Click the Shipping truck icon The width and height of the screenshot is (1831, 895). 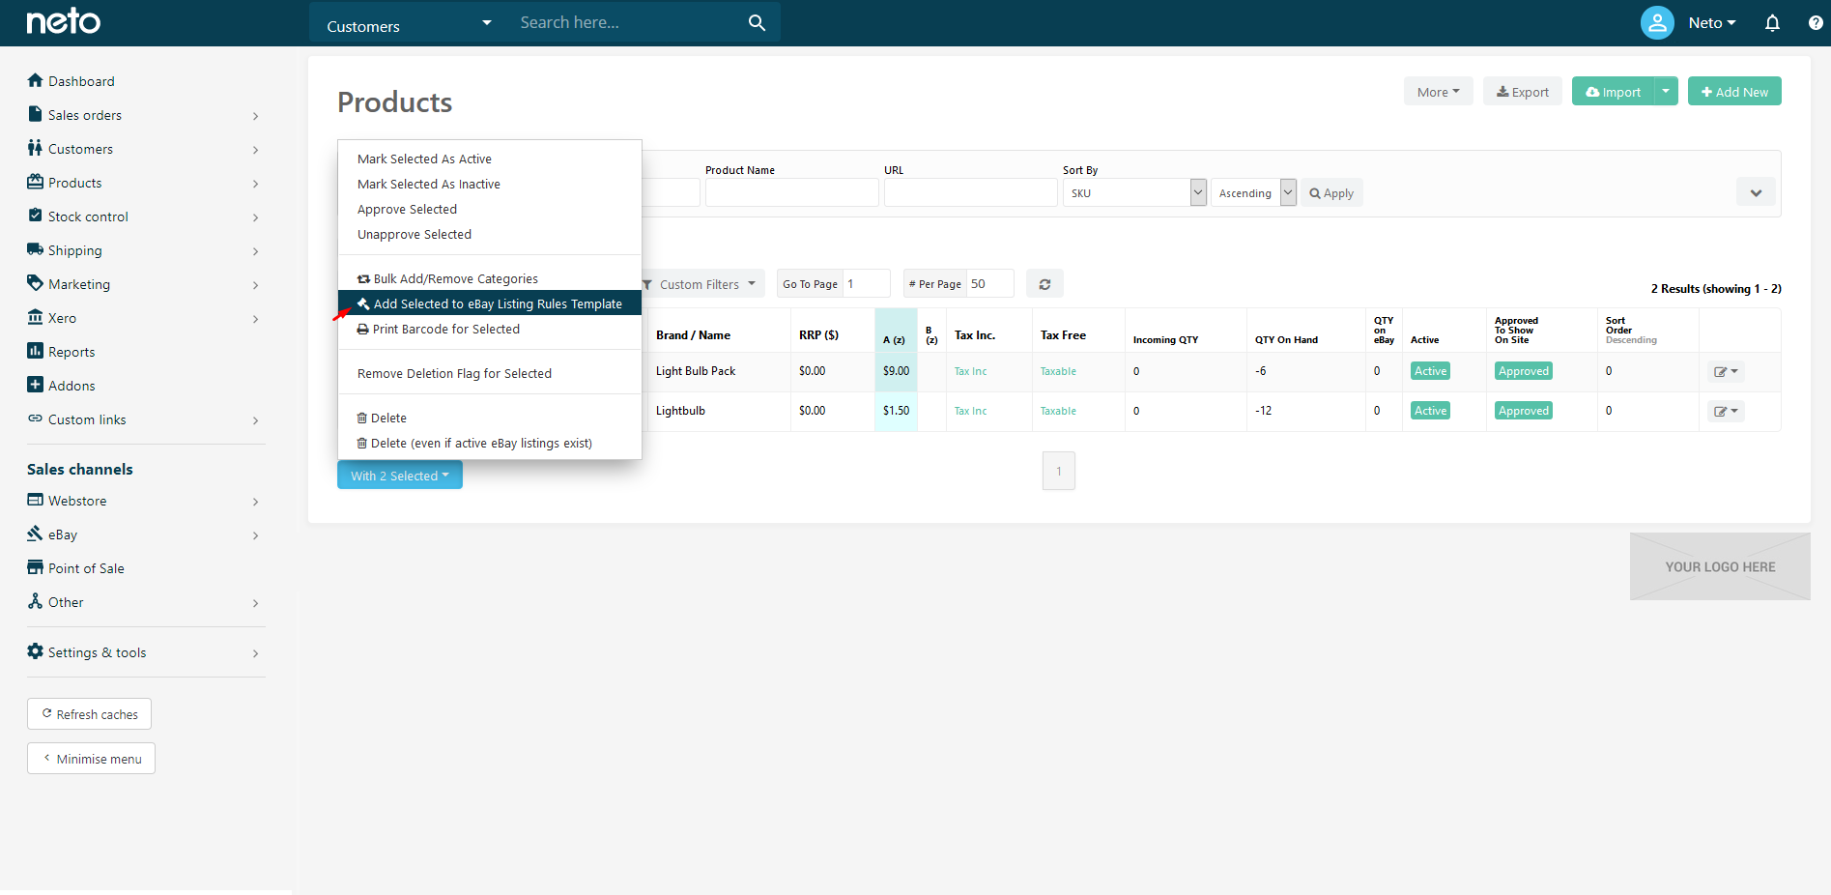click(x=36, y=249)
